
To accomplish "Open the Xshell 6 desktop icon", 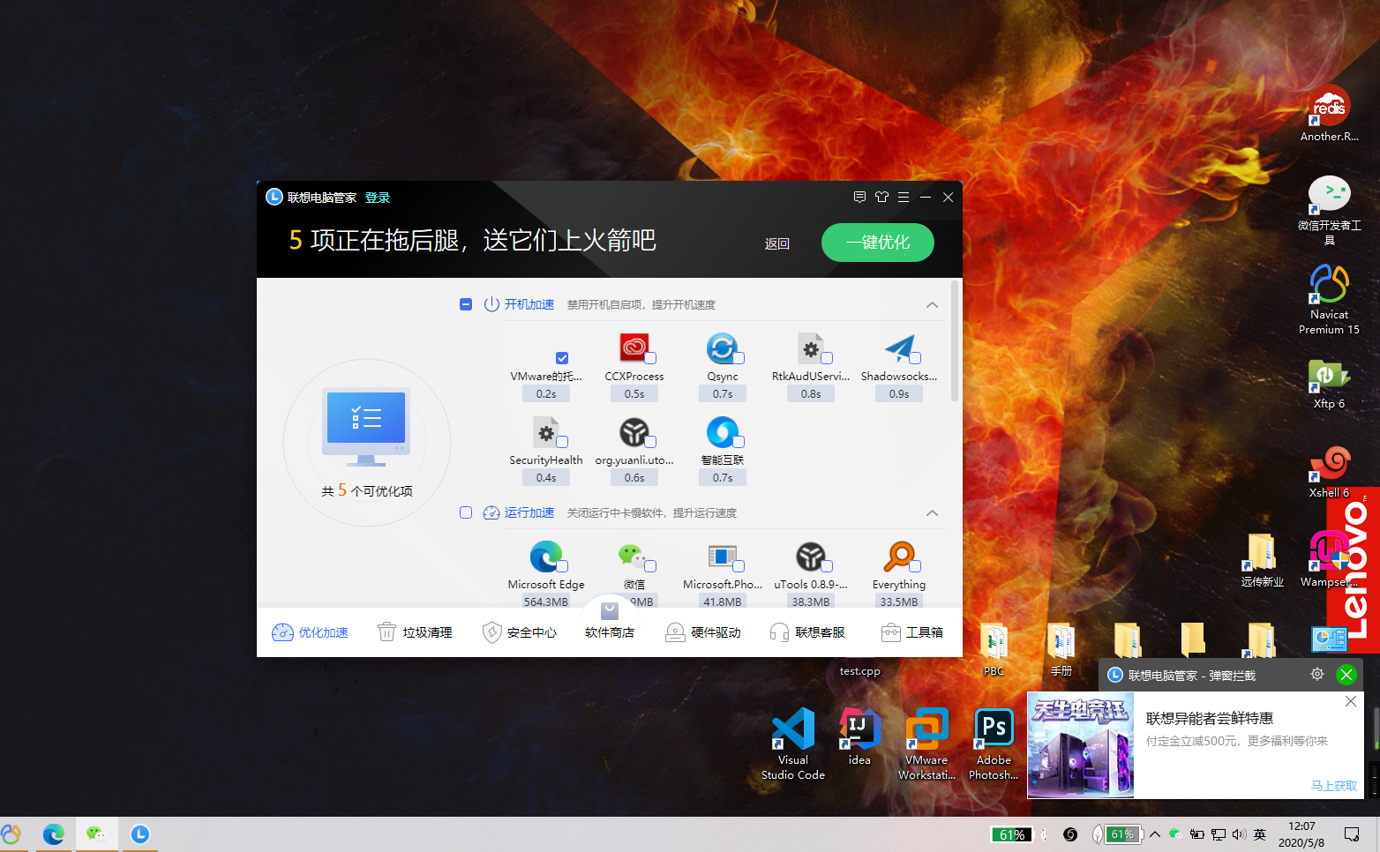I will point(1329,472).
